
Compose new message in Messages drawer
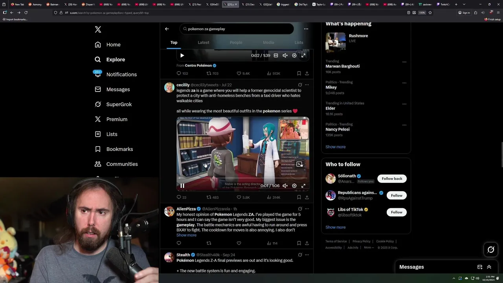(x=480, y=267)
